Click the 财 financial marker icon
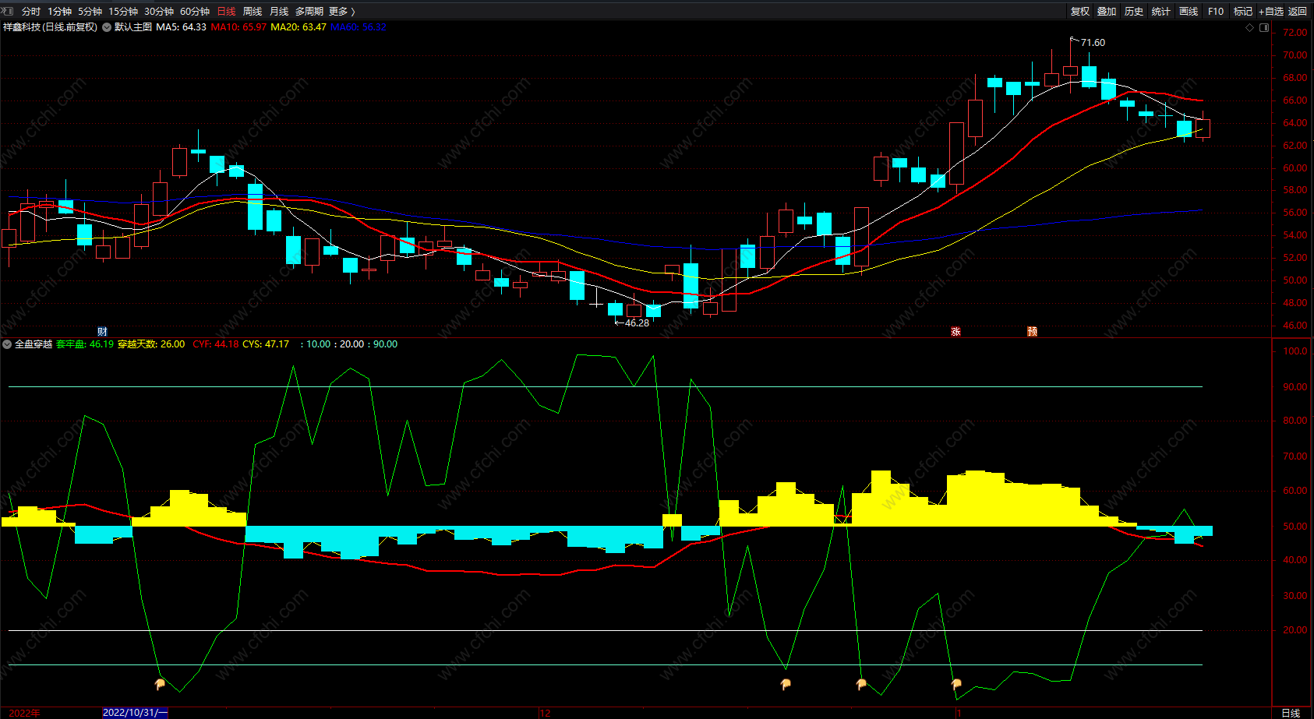Viewport: 1314px width, 719px height. coord(102,332)
